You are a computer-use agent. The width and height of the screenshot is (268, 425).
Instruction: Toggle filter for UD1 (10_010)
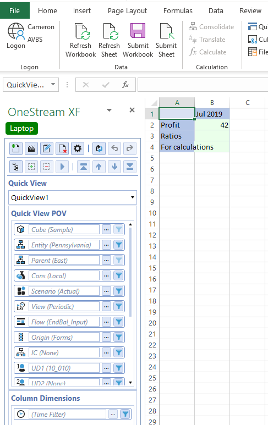(119, 368)
